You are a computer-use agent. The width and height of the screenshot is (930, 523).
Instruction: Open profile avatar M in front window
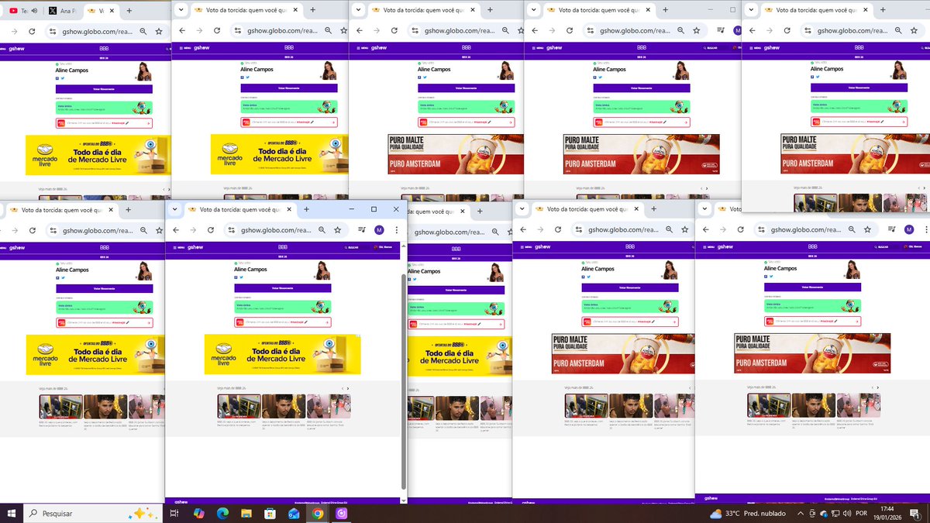tap(379, 229)
